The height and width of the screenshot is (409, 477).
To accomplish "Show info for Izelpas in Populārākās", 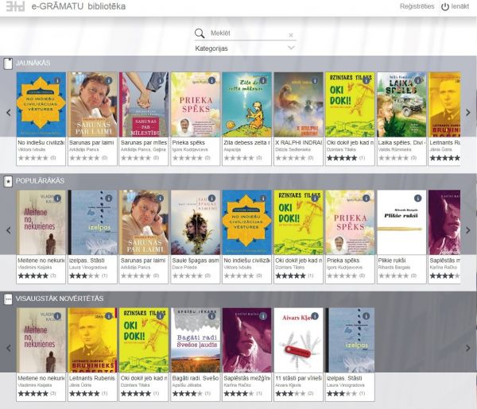I will click(109, 199).
